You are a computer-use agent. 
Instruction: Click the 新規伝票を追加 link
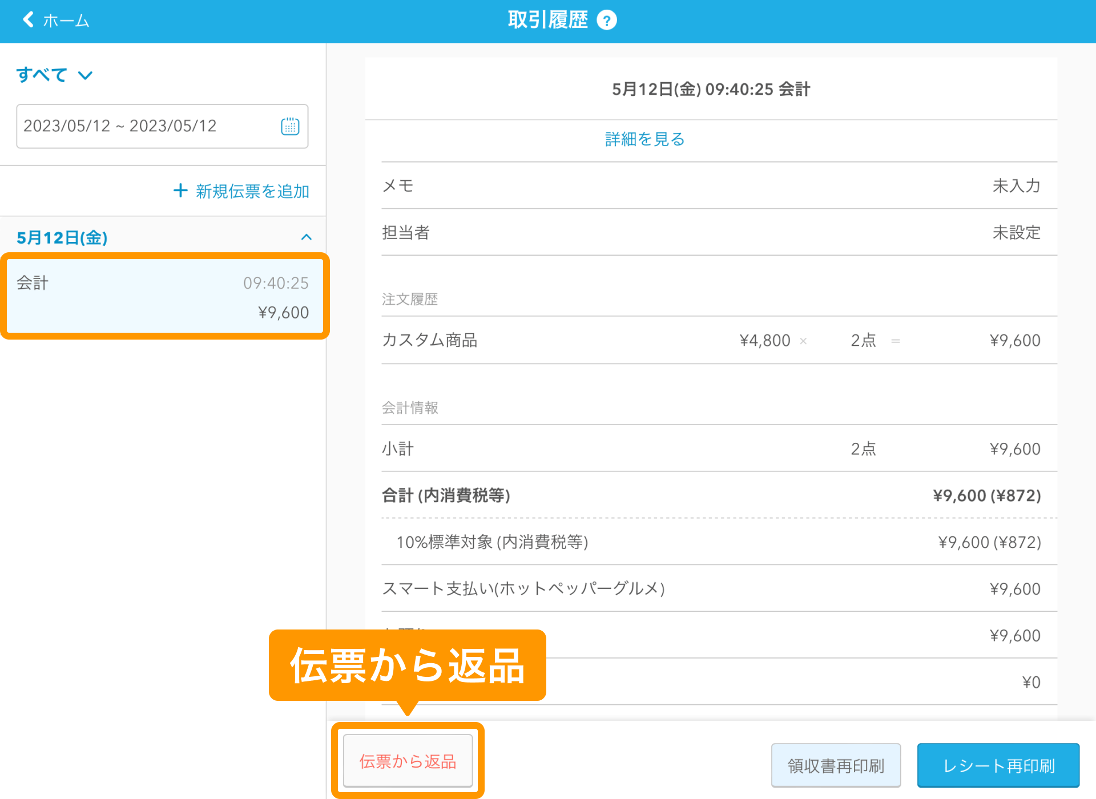(x=252, y=191)
